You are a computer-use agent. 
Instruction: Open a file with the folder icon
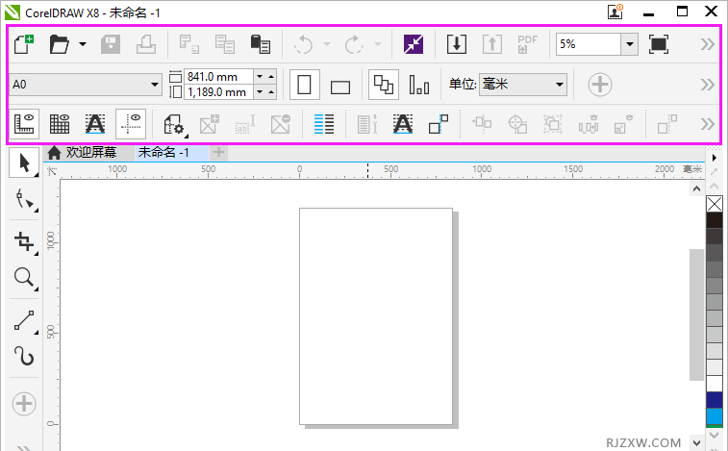60,44
